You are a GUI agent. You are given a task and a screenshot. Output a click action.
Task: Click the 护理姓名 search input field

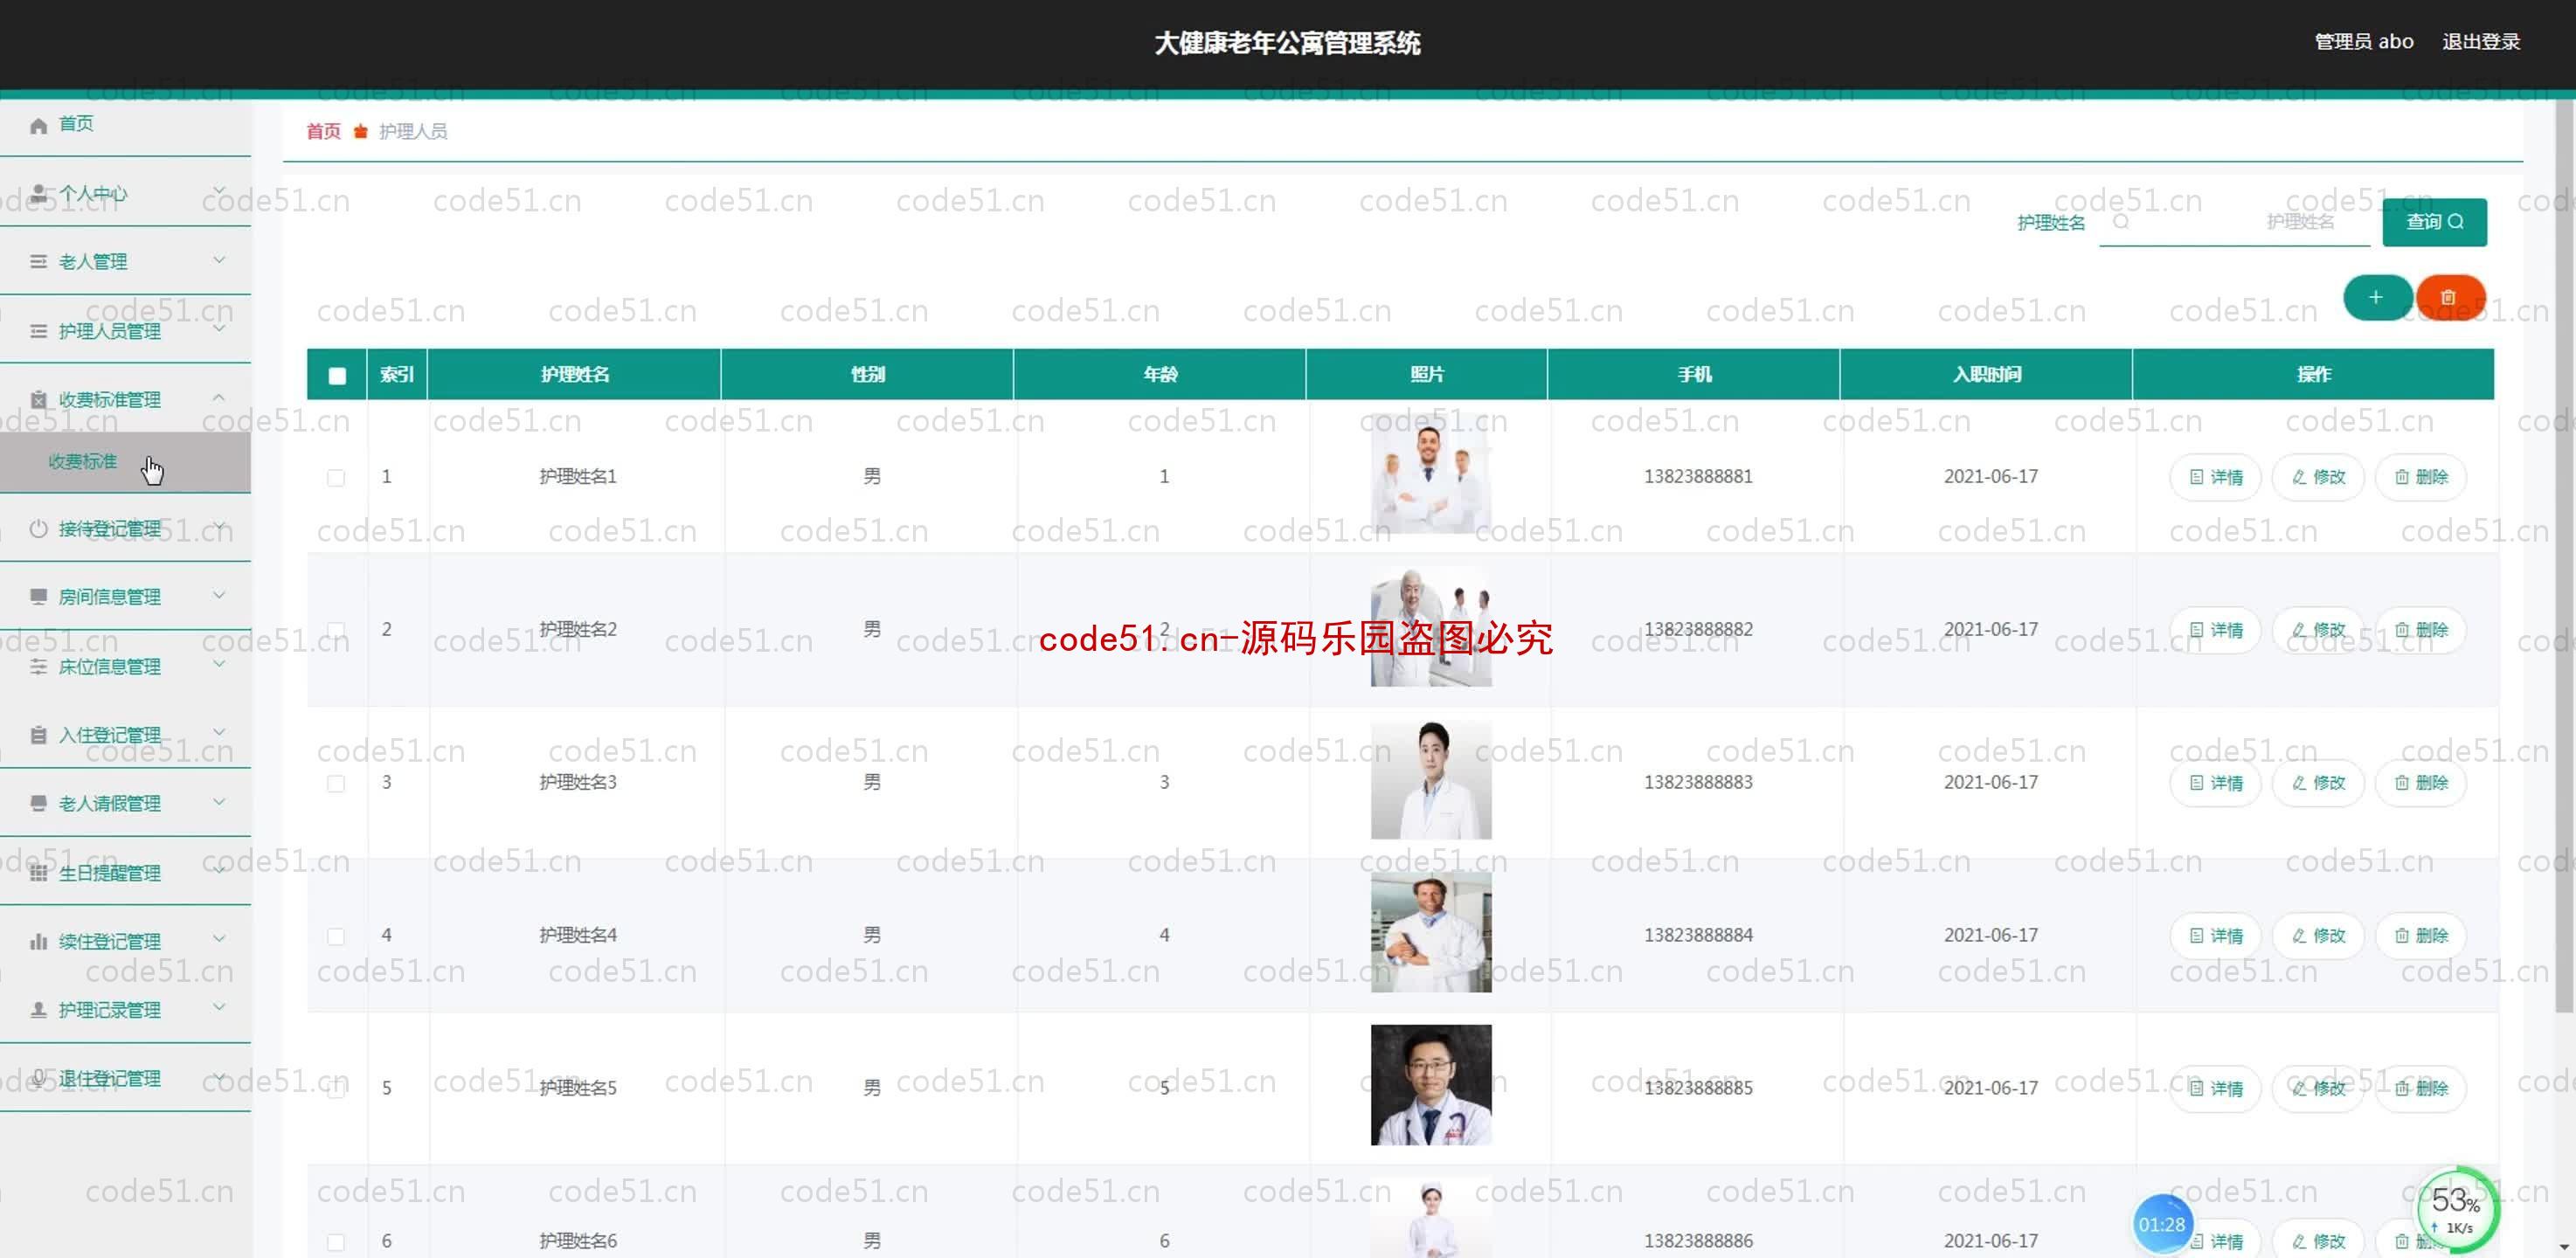(2235, 222)
